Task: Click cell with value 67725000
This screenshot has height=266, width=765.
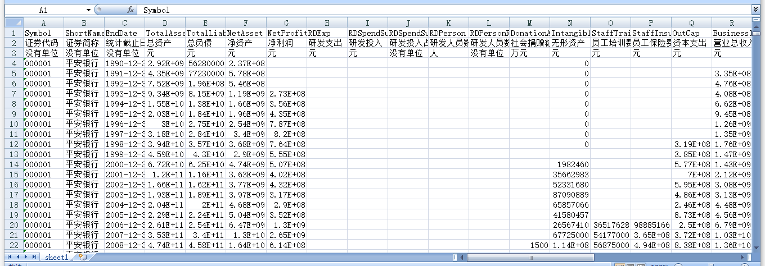Action: click(x=570, y=235)
